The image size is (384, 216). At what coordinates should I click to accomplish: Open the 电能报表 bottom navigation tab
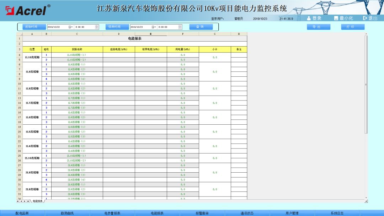coord(157,213)
